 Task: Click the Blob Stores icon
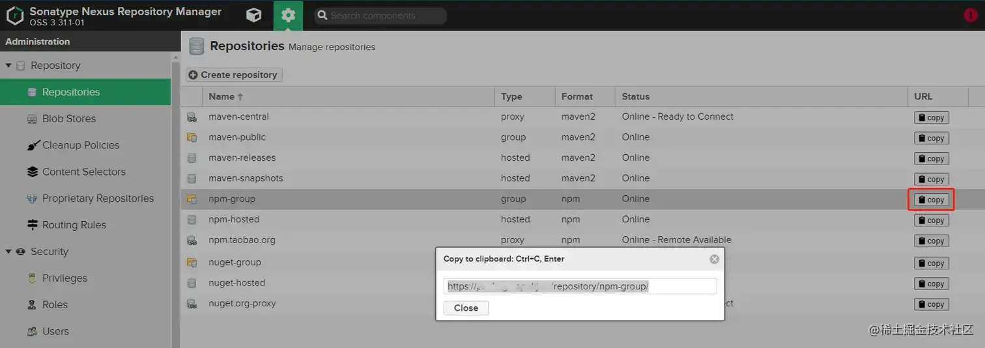(x=32, y=119)
